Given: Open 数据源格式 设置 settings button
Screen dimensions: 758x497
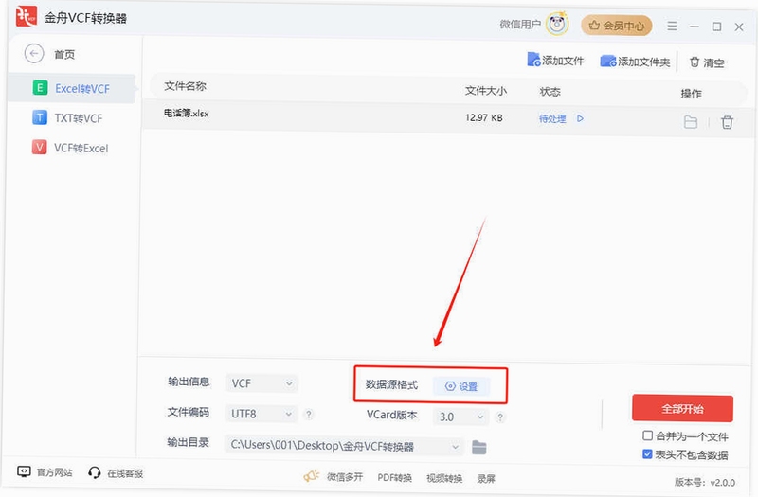Looking at the screenshot, I should (x=461, y=386).
